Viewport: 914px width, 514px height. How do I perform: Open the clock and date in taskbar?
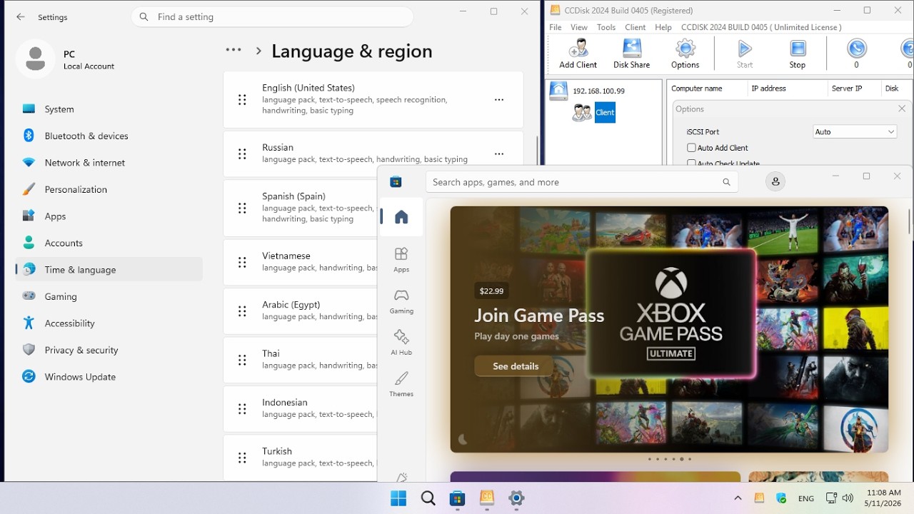[x=883, y=498]
